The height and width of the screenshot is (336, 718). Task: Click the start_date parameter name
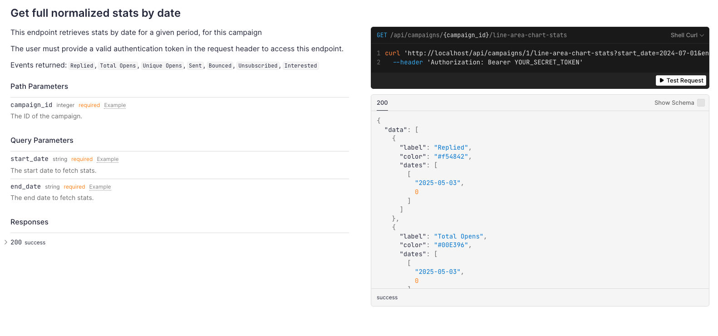pyautogui.click(x=30, y=159)
